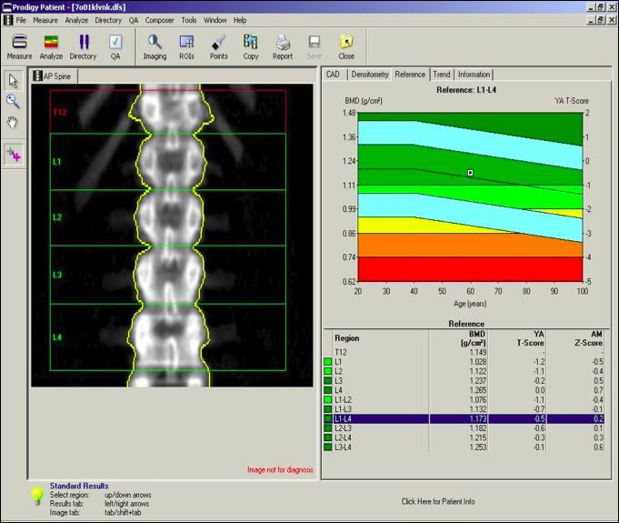619x523 pixels.
Task: Select the T12 row in Reference table
Action: tap(464, 352)
